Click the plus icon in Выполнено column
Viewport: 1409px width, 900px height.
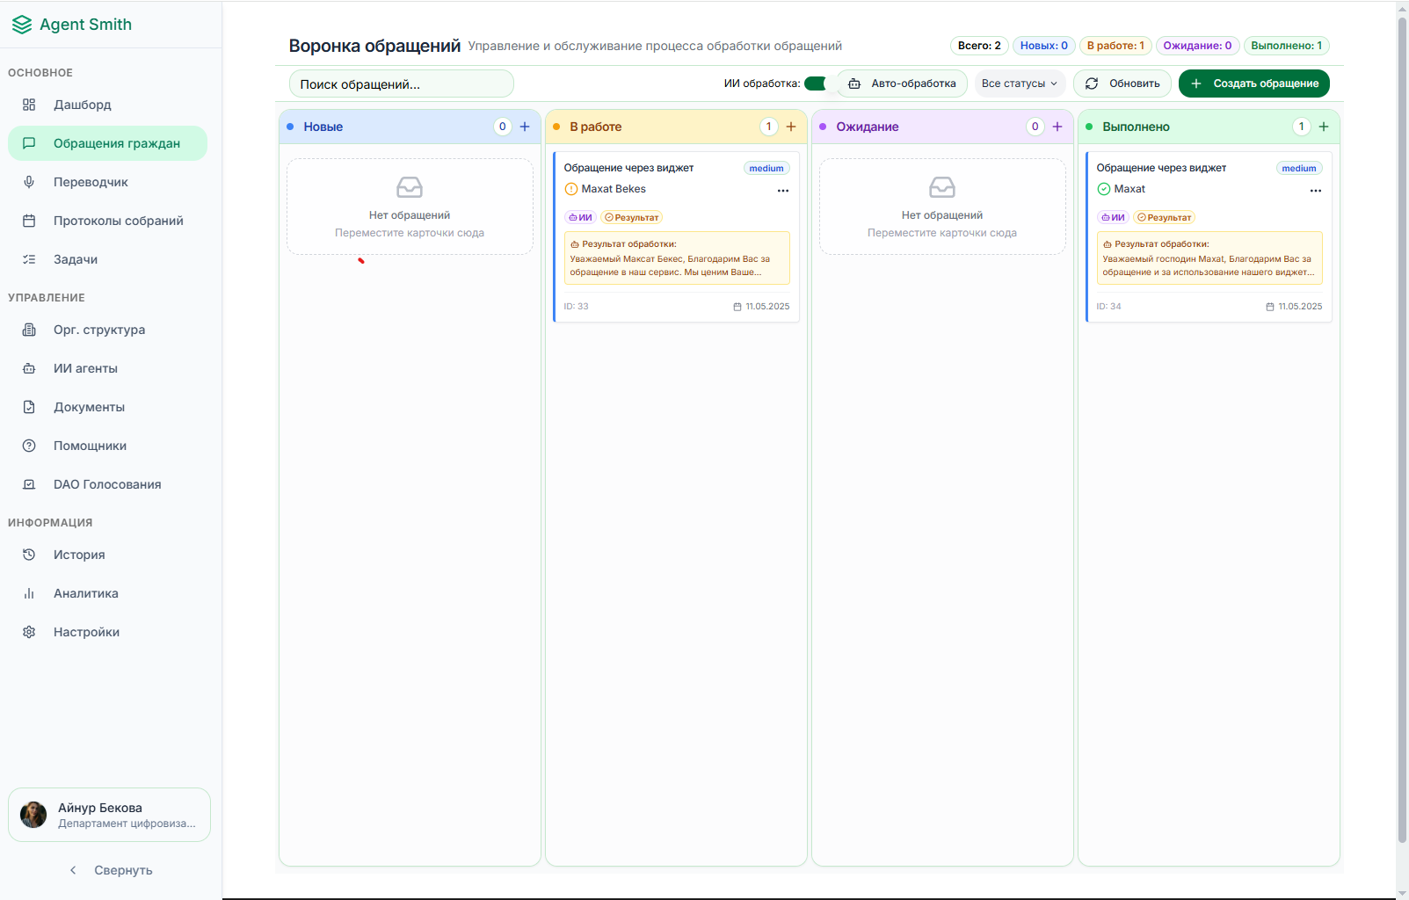1324,127
